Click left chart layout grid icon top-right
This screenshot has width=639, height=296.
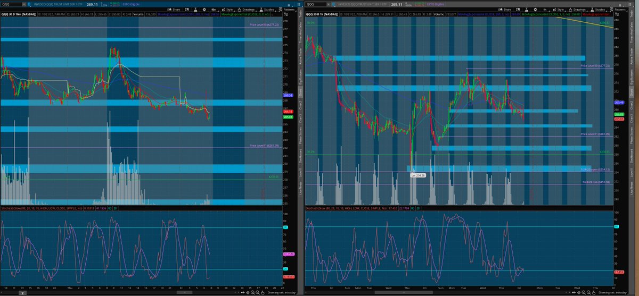(x=289, y=5)
